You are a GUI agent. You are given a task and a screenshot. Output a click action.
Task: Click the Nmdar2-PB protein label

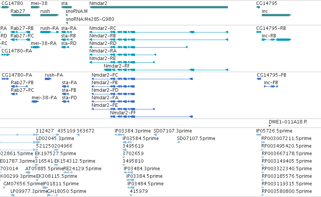(x=104, y=83)
